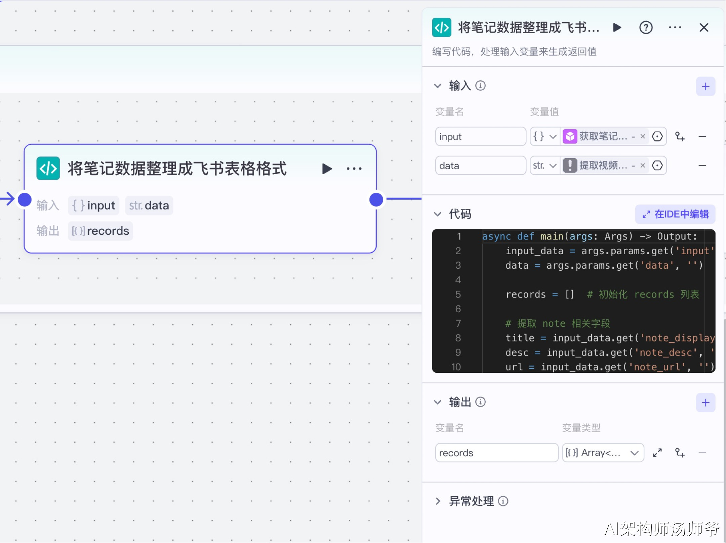Open canvas node ellipsis menu
Image resolution: width=726 pixels, height=543 pixels.
pos(354,169)
